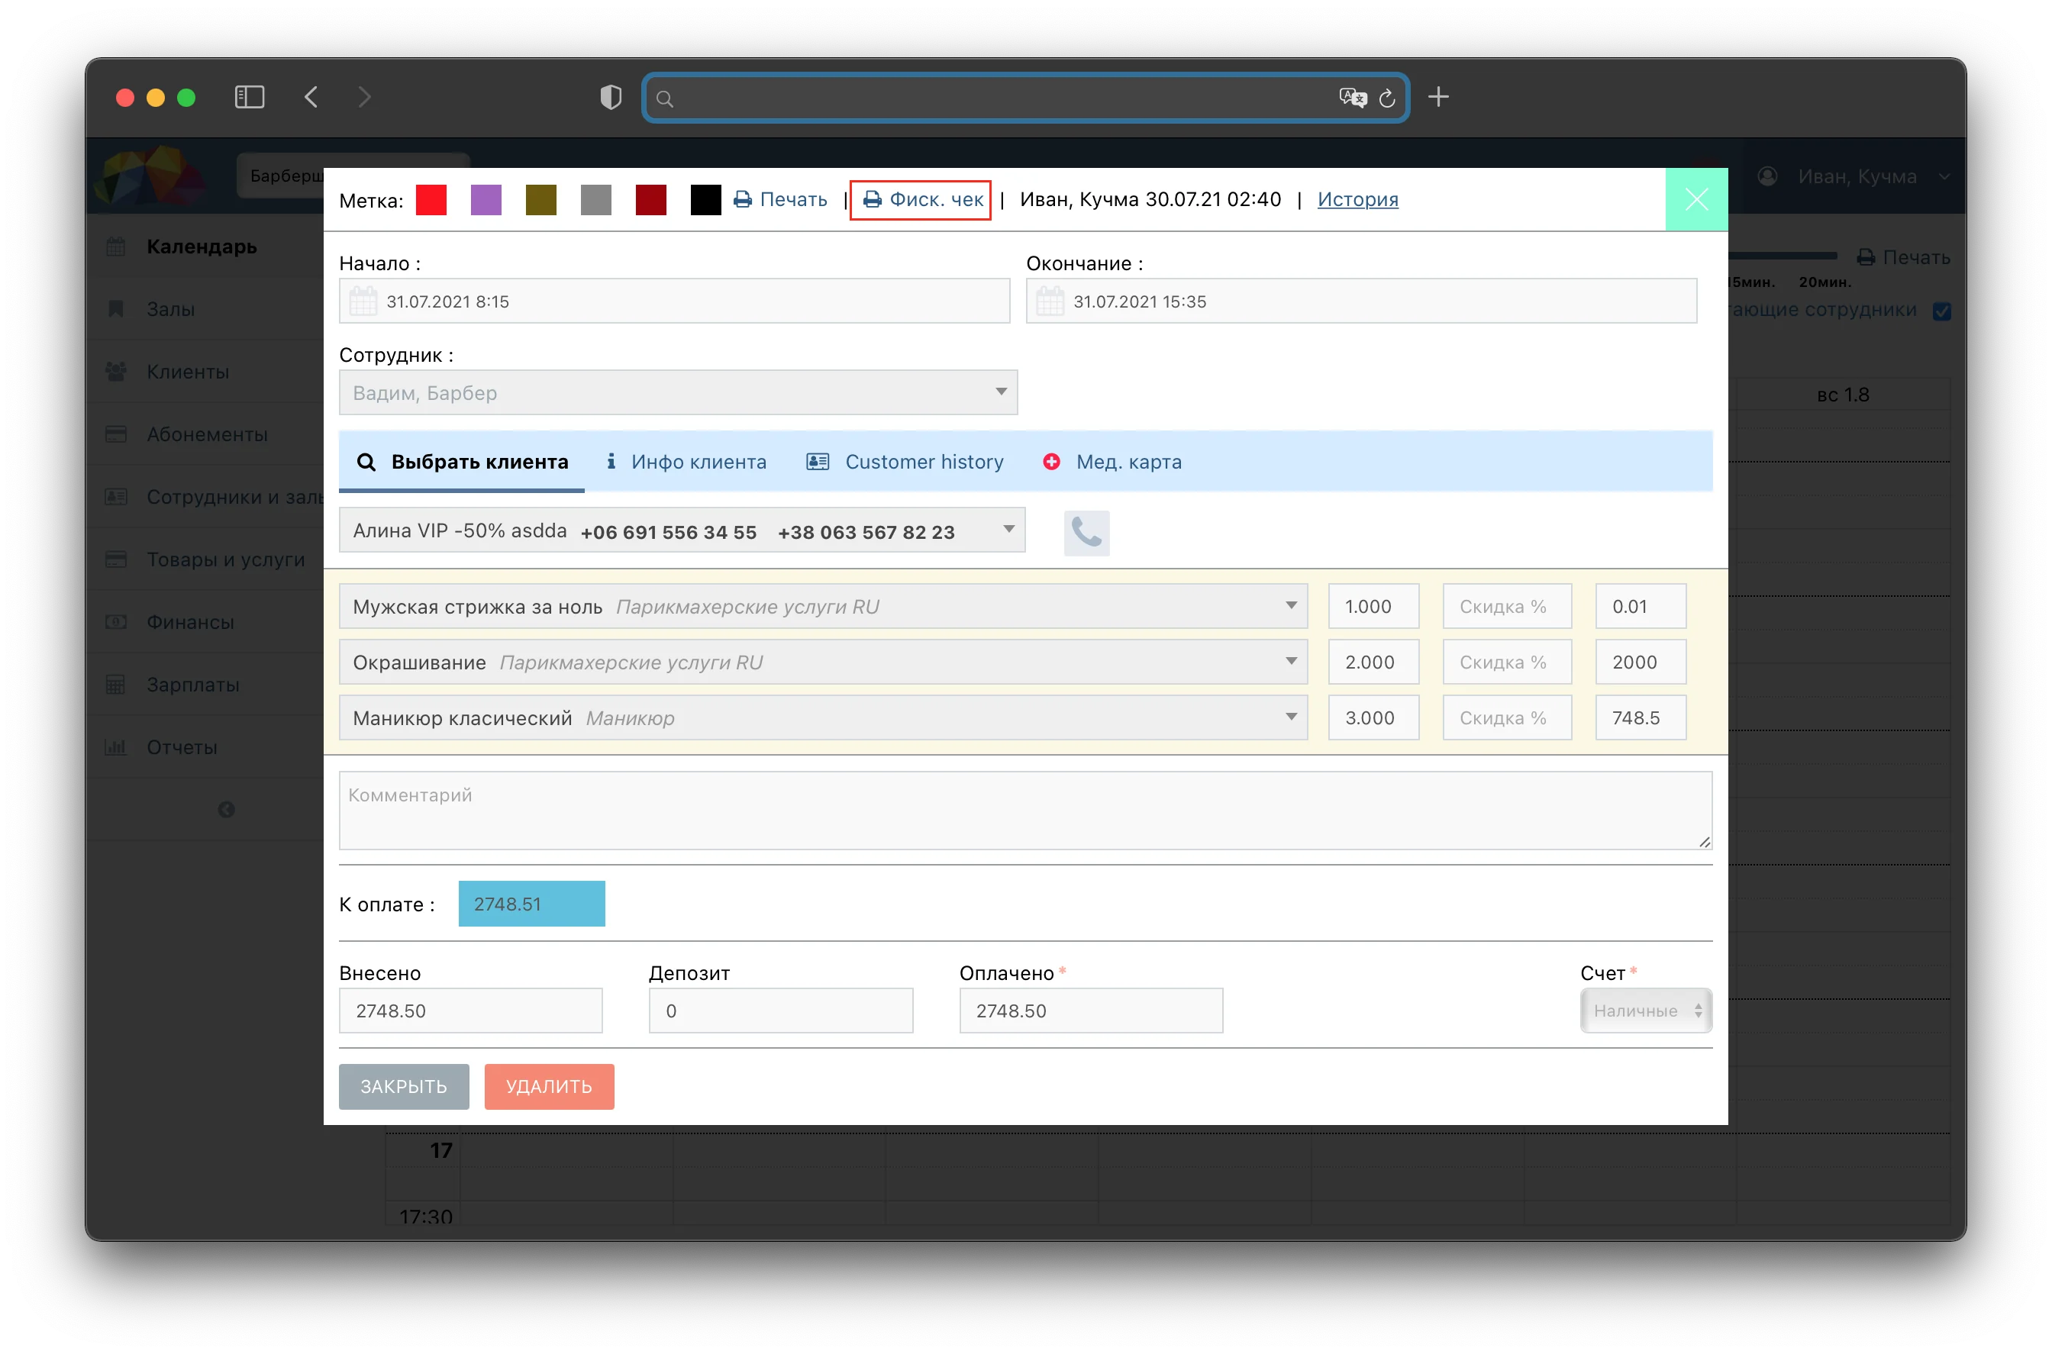Click the ЗАКРЫТЬ button
The height and width of the screenshot is (1354, 2052).
tap(404, 1086)
